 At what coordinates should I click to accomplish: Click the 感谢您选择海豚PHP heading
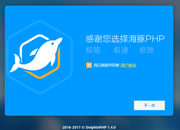tap(125, 39)
